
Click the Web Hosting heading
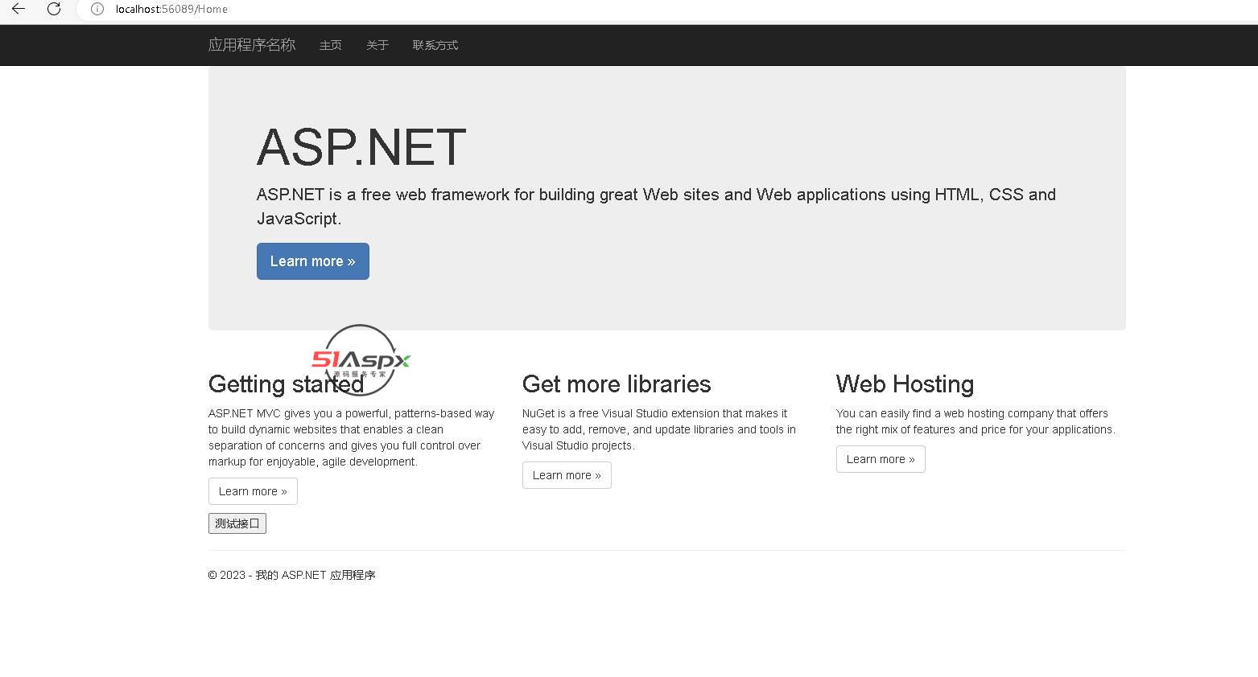[x=905, y=384]
